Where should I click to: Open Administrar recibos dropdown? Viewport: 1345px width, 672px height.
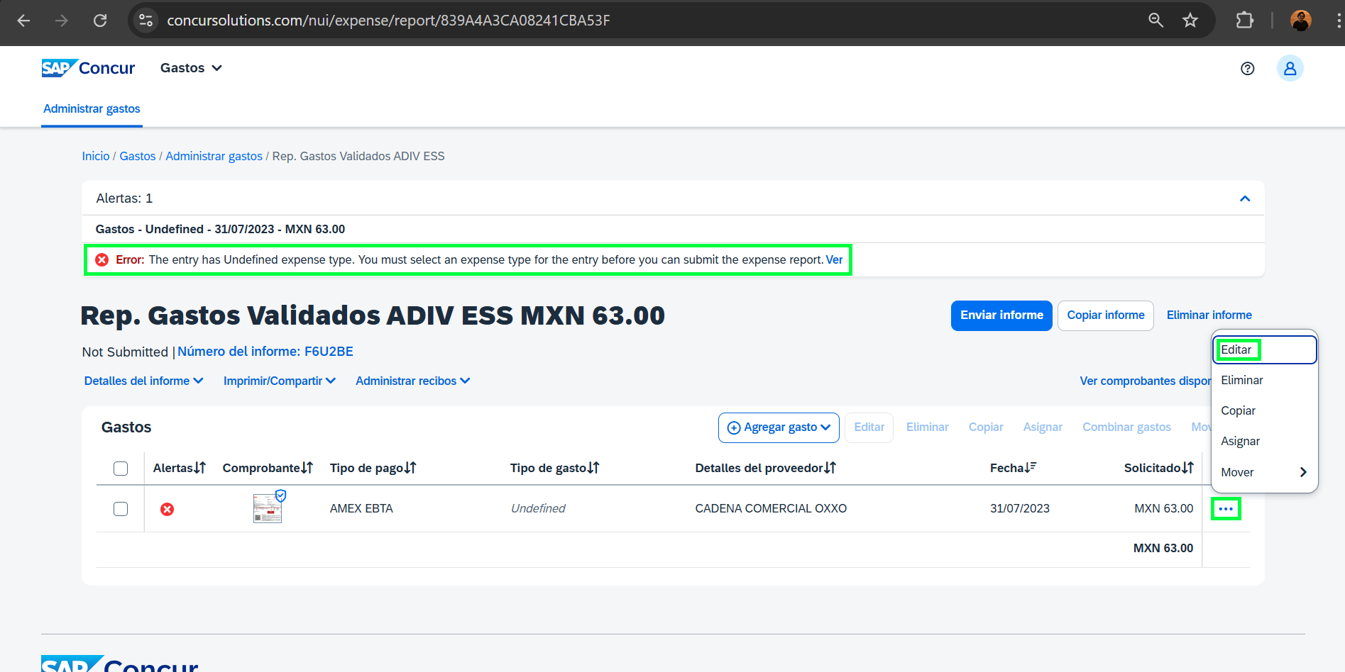[413, 381]
